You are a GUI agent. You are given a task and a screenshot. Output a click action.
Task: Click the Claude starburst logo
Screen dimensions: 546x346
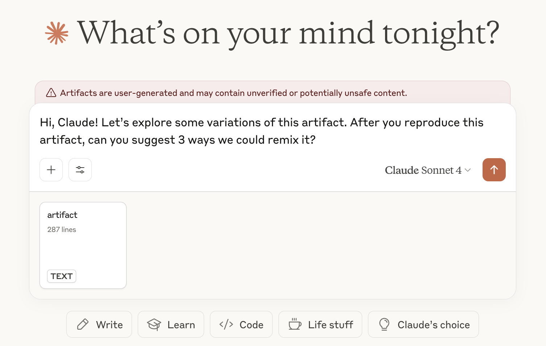pos(57,33)
